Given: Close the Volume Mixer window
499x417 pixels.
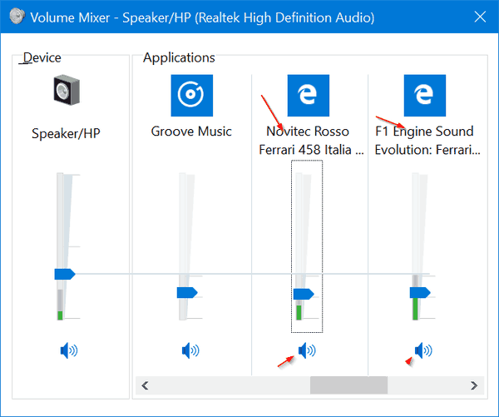Looking at the screenshot, I should click(479, 17).
